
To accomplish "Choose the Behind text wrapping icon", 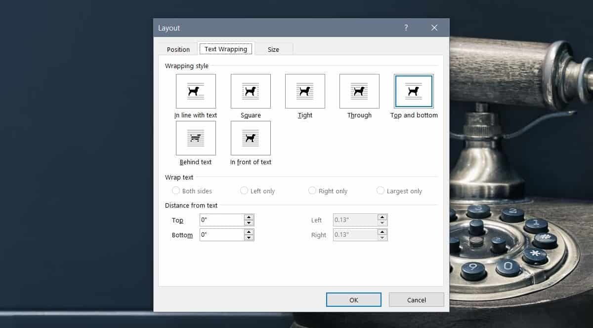I will pyautogui.click(x=196, y=138).
